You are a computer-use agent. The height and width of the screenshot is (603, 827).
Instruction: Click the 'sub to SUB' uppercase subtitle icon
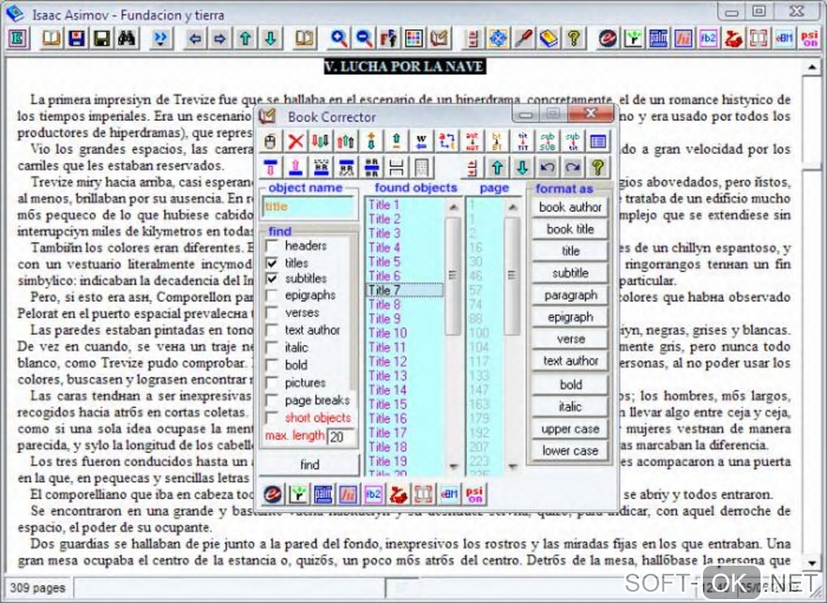pyautogui.click(x=547, y=141)
